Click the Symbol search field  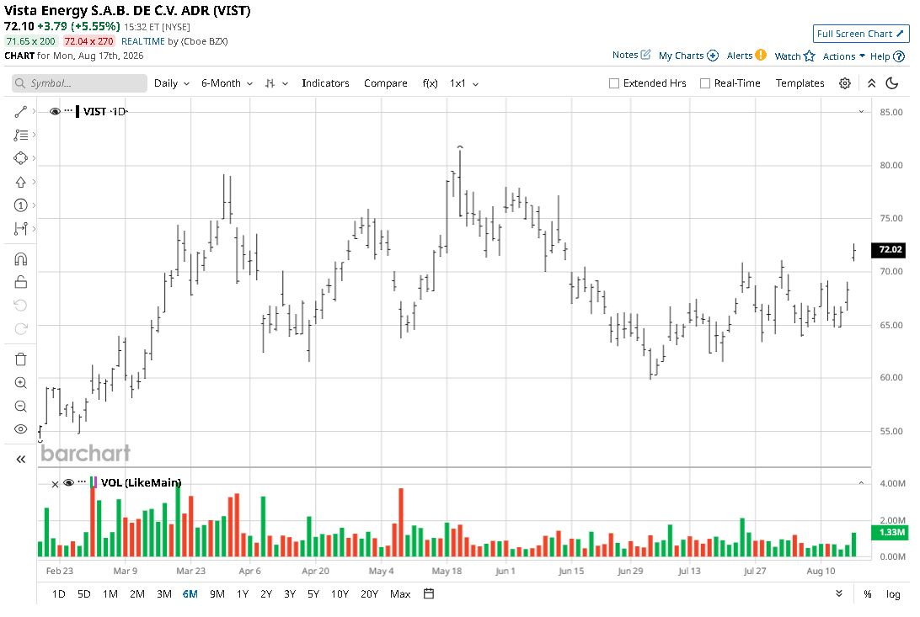(x=79, y=83)
